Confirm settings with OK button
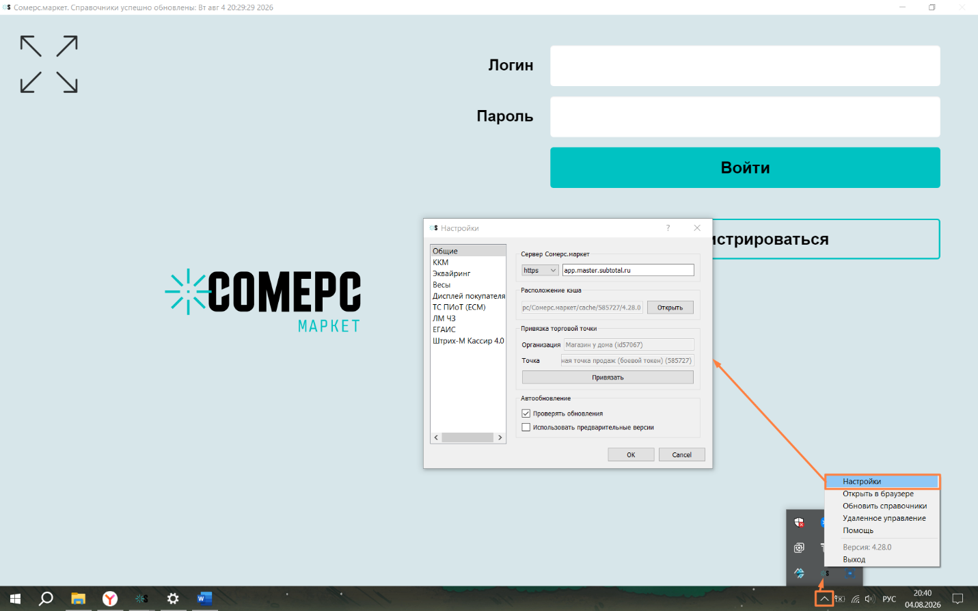This screenshot has height=611, width=978. pyautogui.click(x=631, y=454)
